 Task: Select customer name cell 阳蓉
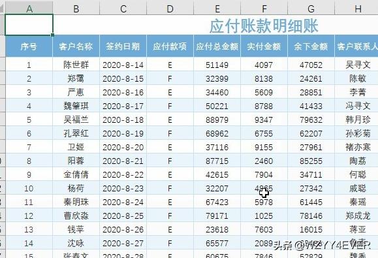point(76,161)
